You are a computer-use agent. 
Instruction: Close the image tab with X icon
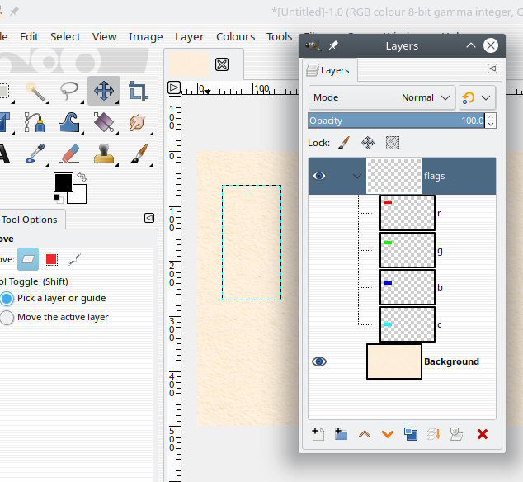[x=222, y=64]
